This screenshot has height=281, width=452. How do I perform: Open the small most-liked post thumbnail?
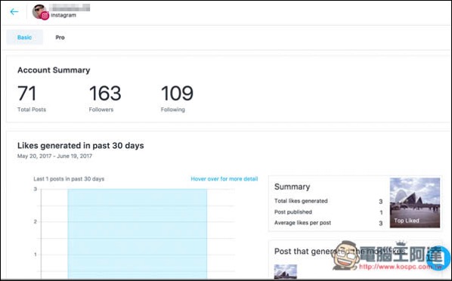click(286, 271)
